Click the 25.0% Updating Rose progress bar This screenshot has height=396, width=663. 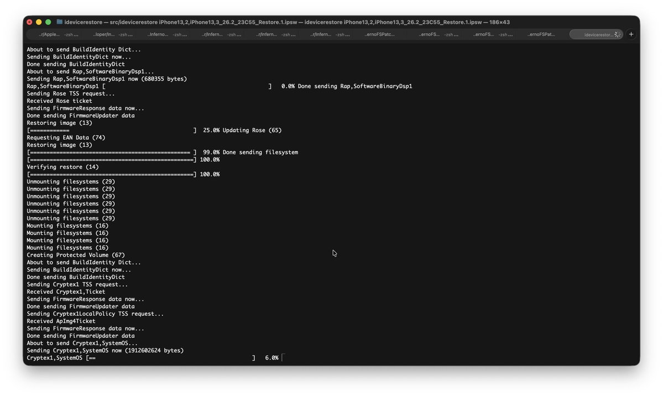pos(112,130)
